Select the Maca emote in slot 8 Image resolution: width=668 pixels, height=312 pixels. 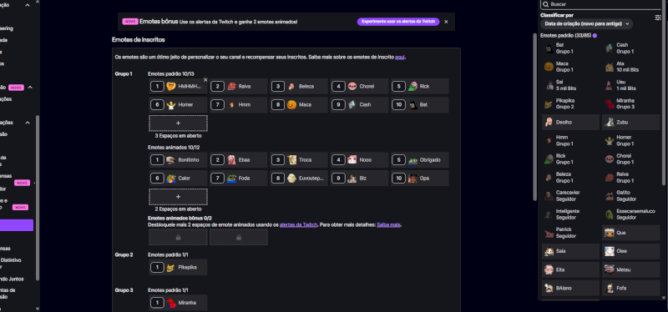299,105
